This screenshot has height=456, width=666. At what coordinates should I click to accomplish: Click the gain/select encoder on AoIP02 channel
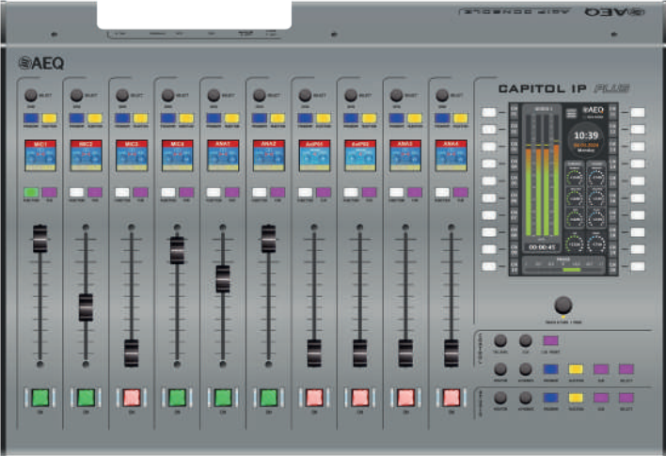coord(351,95)
